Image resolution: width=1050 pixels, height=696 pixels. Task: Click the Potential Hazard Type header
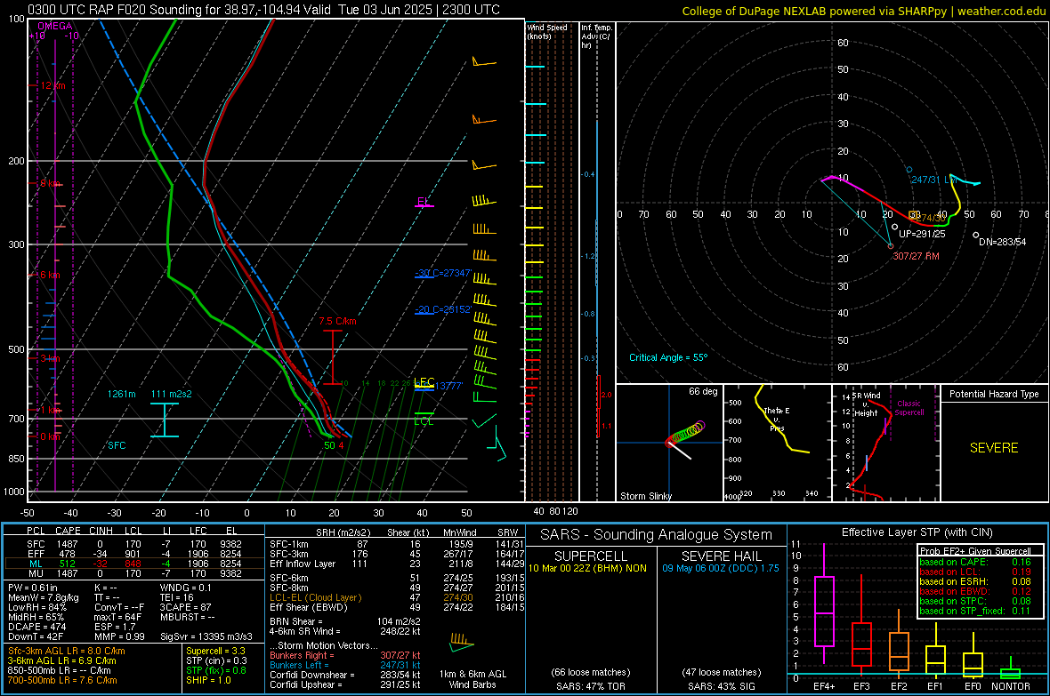point(994,394)
